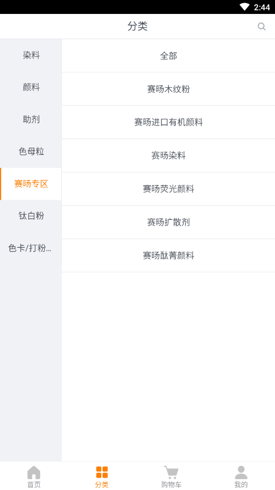Select the 分类 grid icon
The image size is (275, 490).
coord(102,472)
